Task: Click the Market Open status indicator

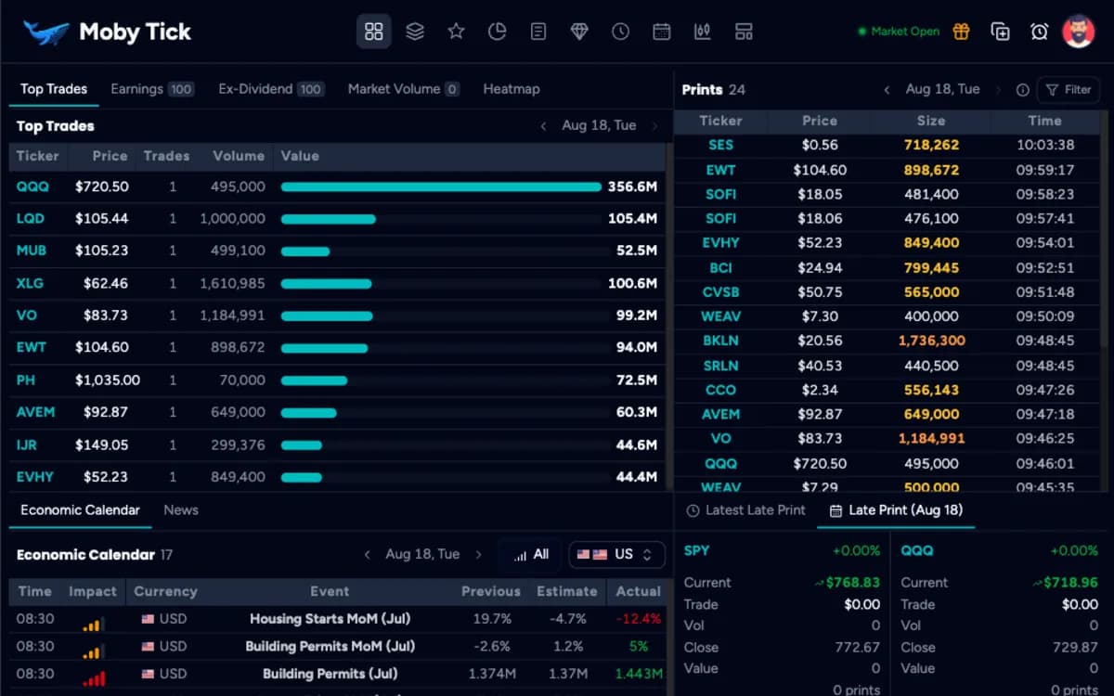Action: [899, 32]
